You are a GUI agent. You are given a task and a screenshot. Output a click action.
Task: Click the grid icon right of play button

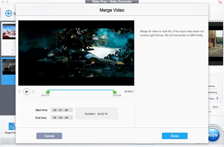tap(34, 92)
